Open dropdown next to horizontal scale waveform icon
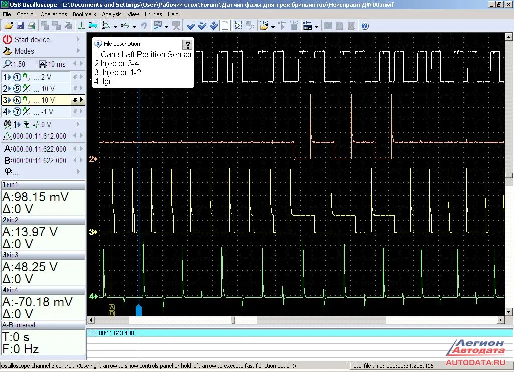Screen dimensions: 514x372 [134, 26]
